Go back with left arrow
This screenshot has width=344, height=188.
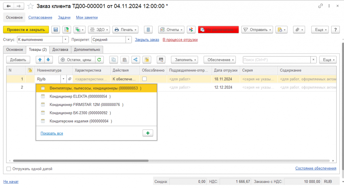[x=8, y=6]
